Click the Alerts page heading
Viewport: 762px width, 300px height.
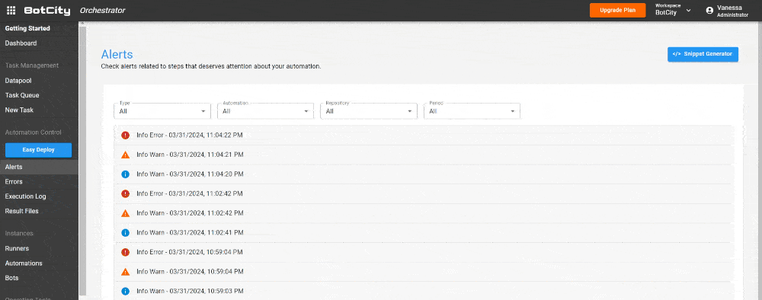click(x=117, y=54)
